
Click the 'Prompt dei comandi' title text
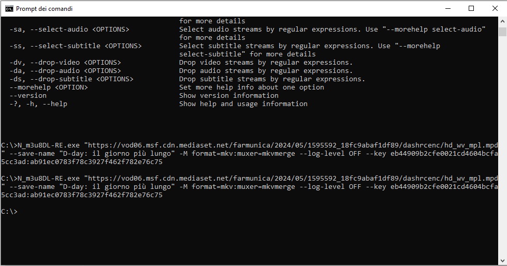(45, 9)
